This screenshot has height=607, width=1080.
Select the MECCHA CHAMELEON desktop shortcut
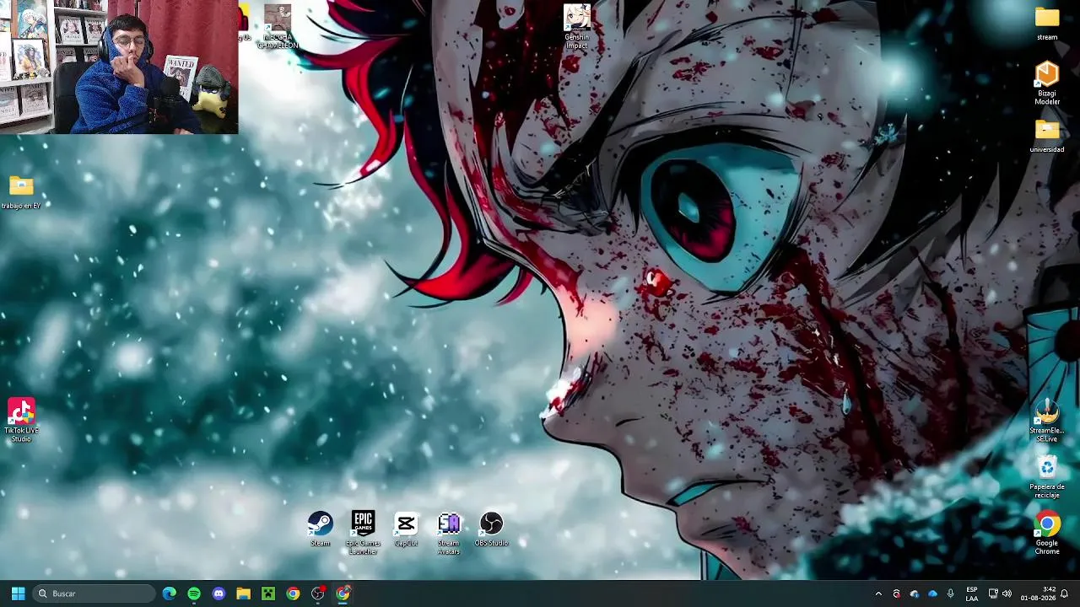(278, 26)
